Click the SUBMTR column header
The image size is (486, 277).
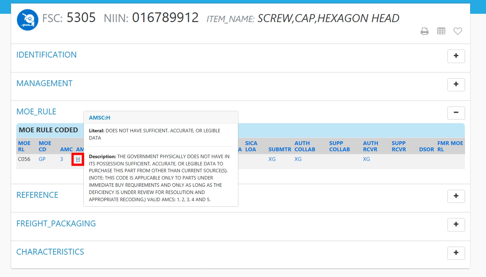point(280,149)
